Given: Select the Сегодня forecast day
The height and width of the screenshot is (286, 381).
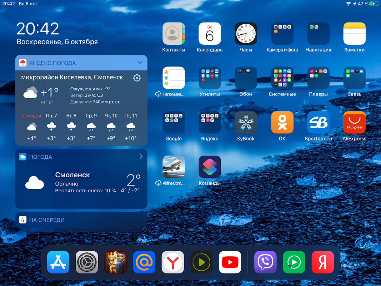Looking at the screenshot, I should coord(31,127).
